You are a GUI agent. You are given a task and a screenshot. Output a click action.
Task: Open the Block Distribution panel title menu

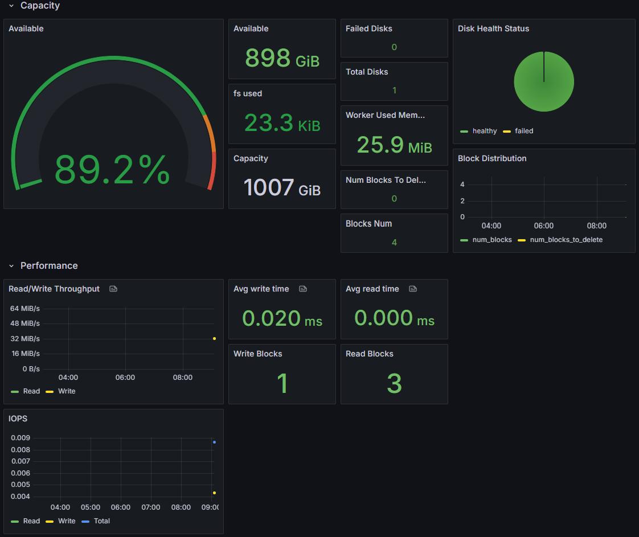492,158
